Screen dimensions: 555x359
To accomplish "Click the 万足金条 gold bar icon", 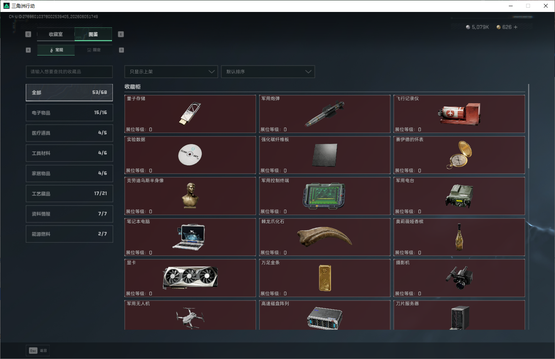I will point(325,278).
